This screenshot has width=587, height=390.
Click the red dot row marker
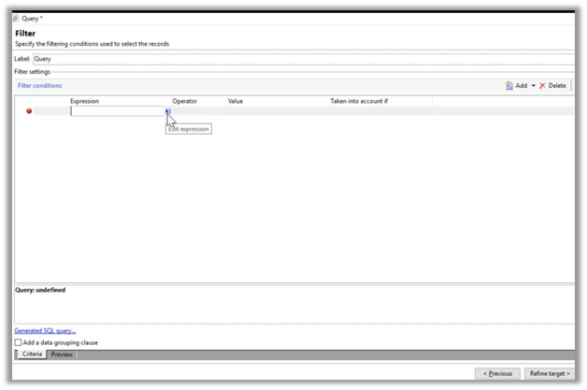coord(29,111)
